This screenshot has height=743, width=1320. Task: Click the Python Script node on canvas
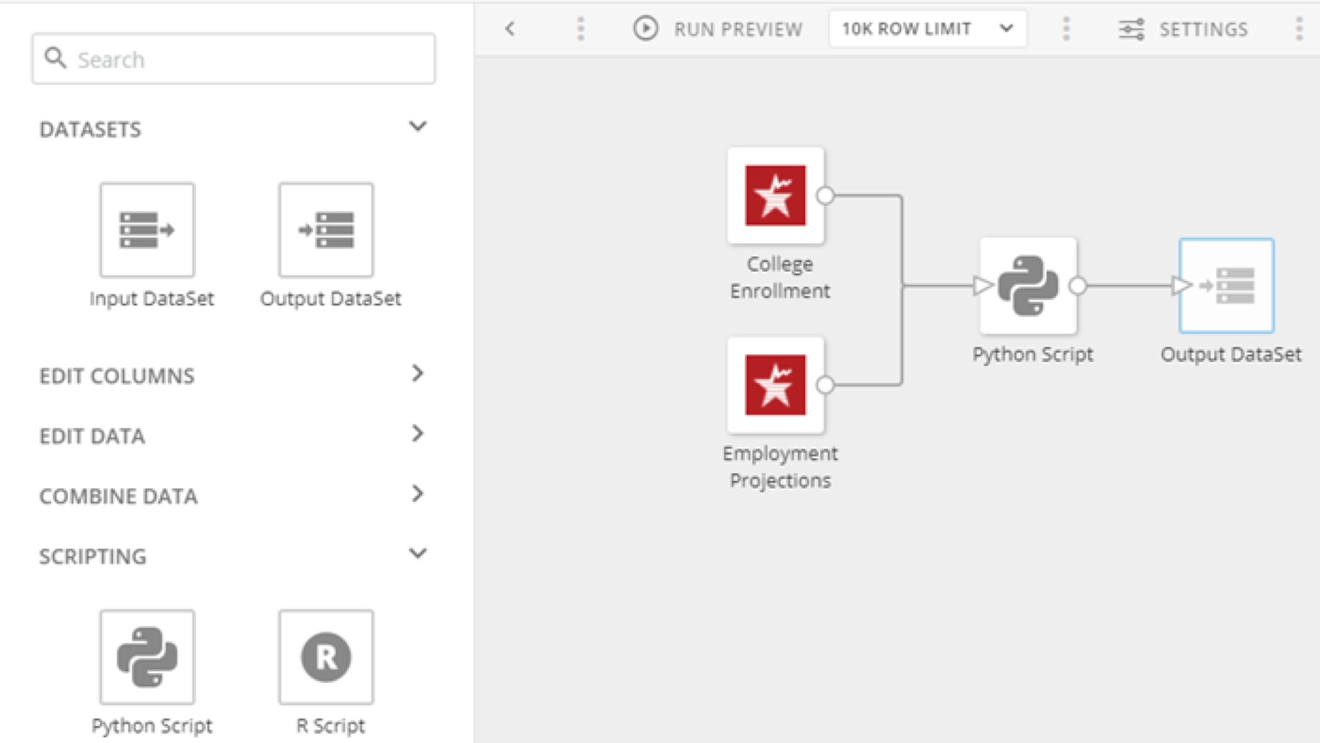coord(1028,286)
